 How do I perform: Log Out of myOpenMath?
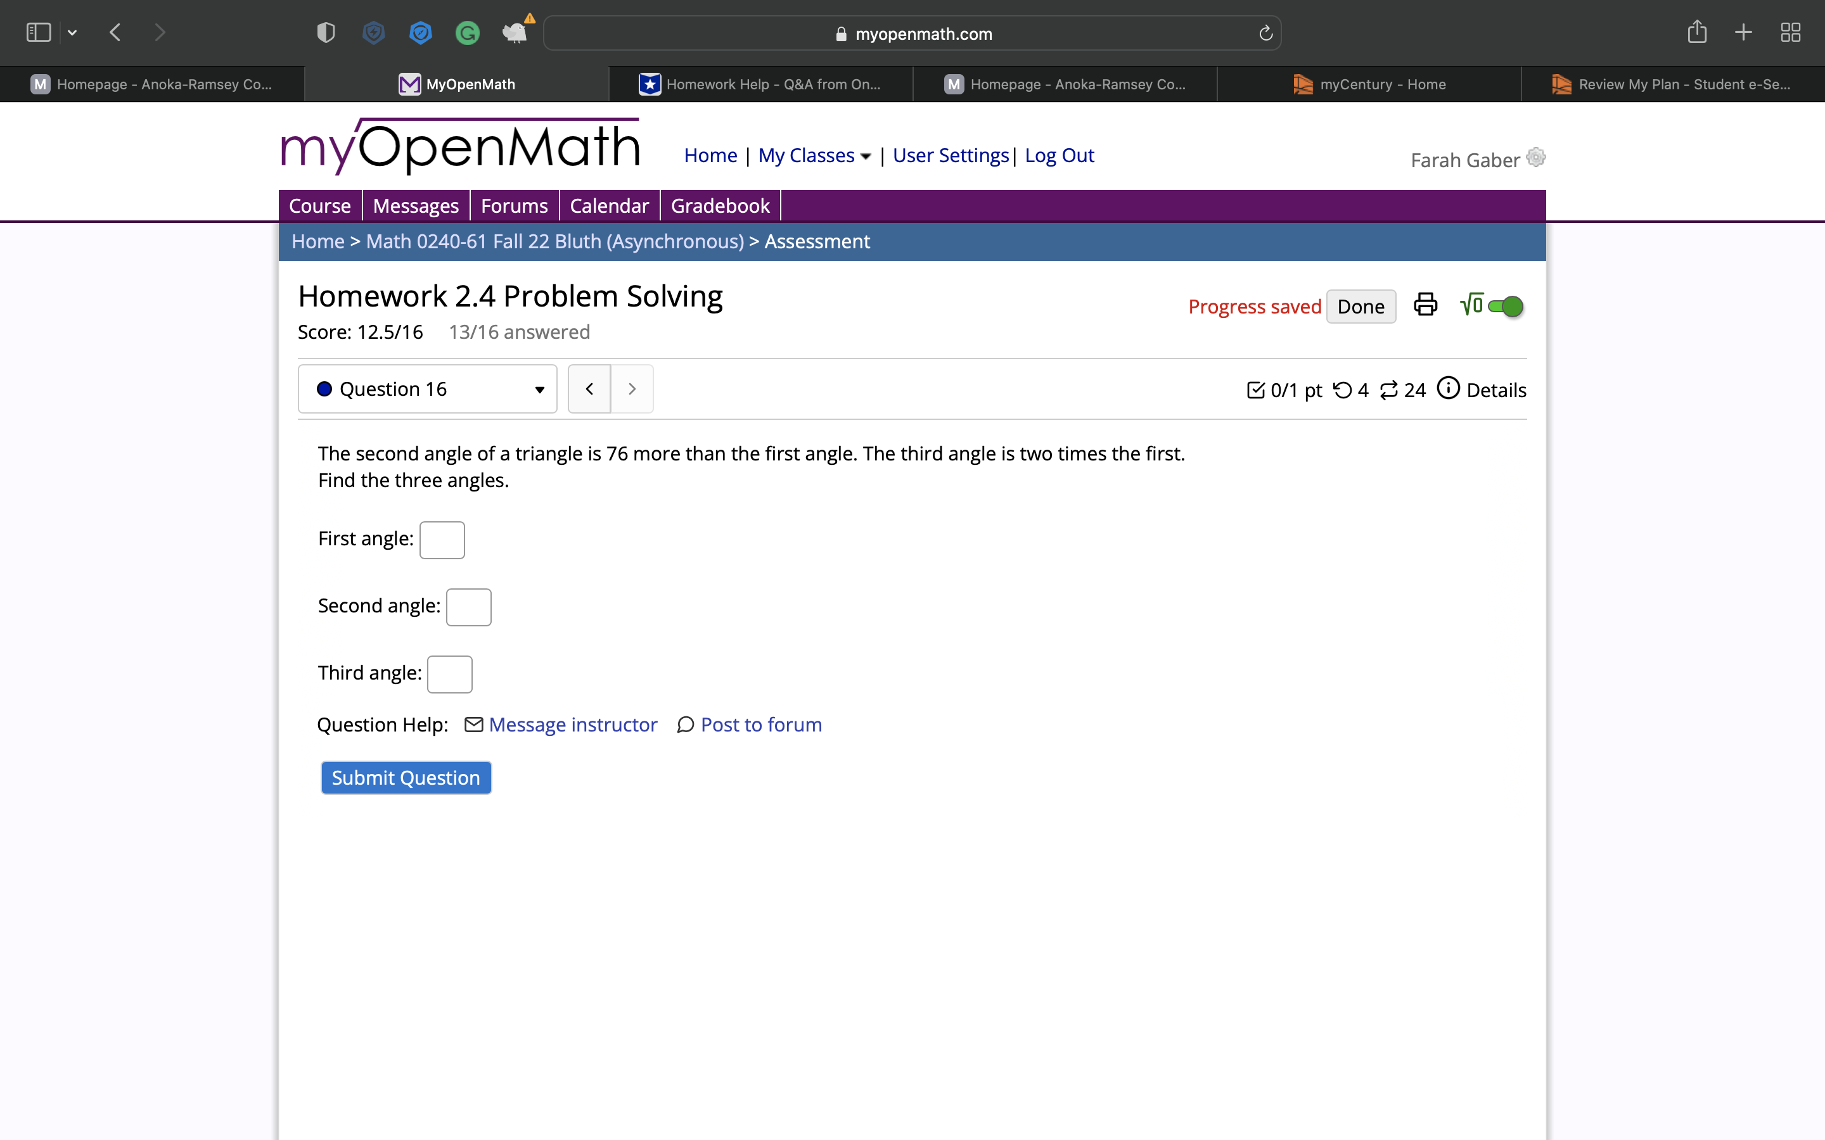(1059, 155)
